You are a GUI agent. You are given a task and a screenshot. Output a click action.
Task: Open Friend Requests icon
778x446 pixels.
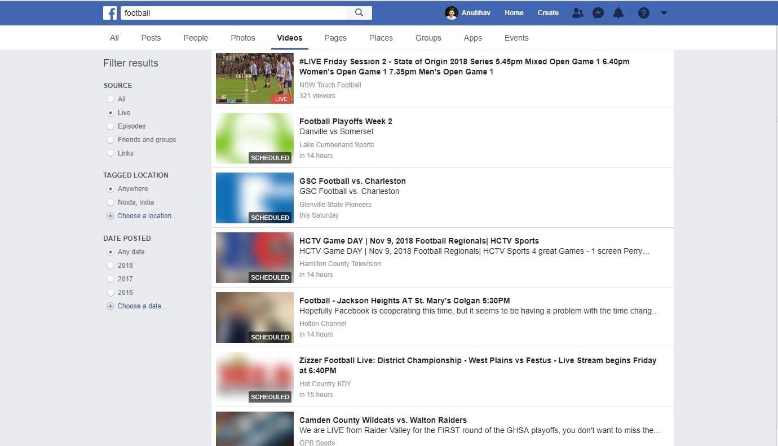point(577,12)
